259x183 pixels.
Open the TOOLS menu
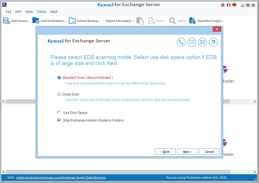click(41, 12)
